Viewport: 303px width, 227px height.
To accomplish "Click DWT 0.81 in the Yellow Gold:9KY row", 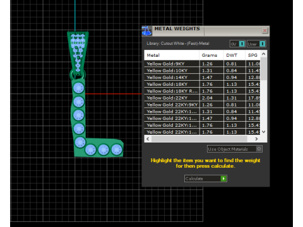I will (232, 64).
